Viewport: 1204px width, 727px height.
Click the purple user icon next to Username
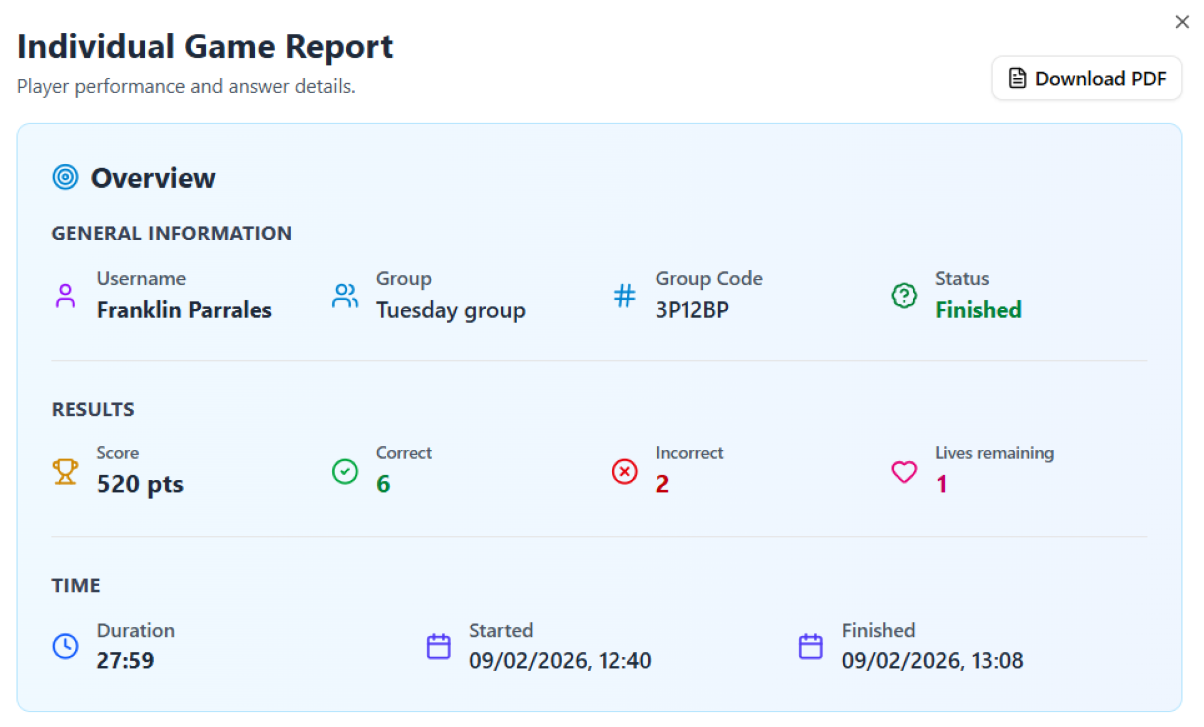click(65, 296)
